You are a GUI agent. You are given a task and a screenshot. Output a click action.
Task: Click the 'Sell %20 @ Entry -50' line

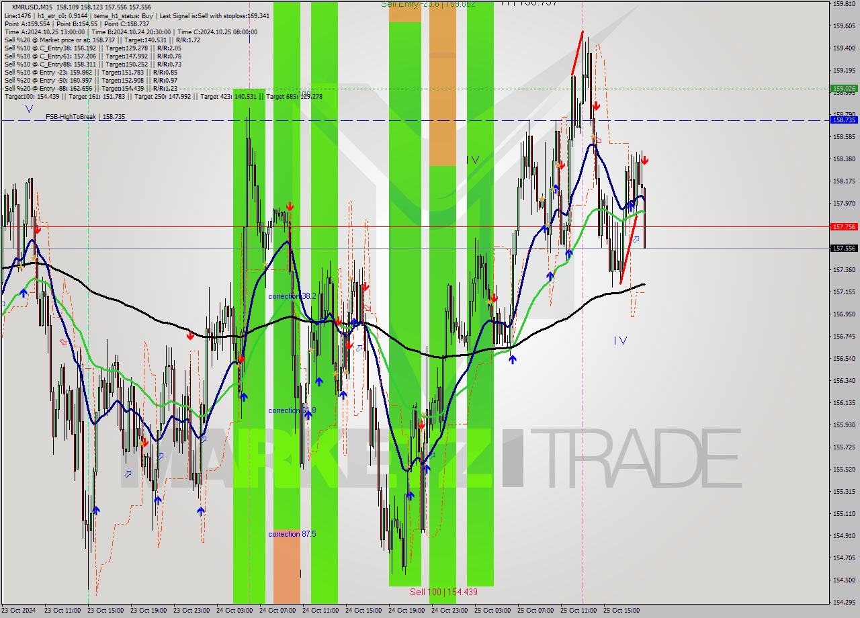(91, 81)
